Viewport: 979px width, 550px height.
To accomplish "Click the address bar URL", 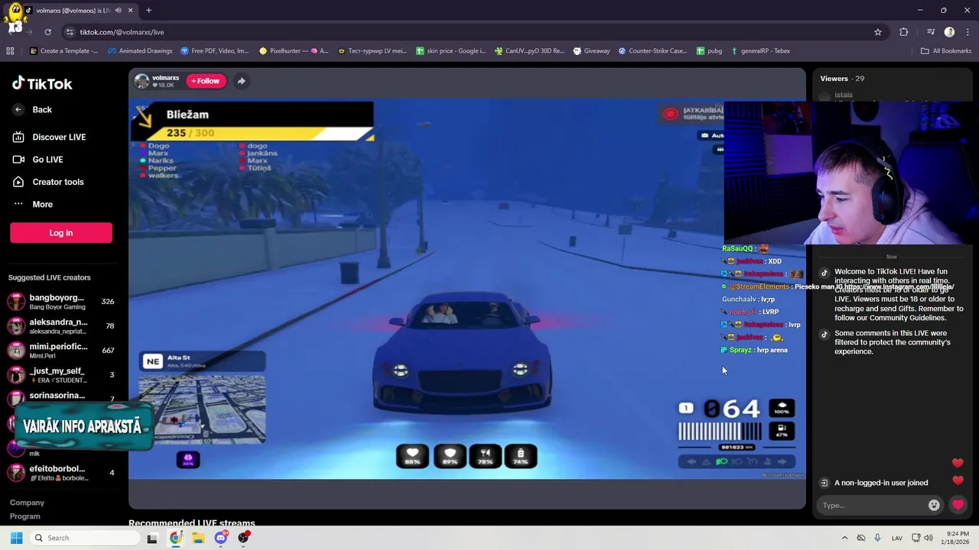I will pos(122,32).
